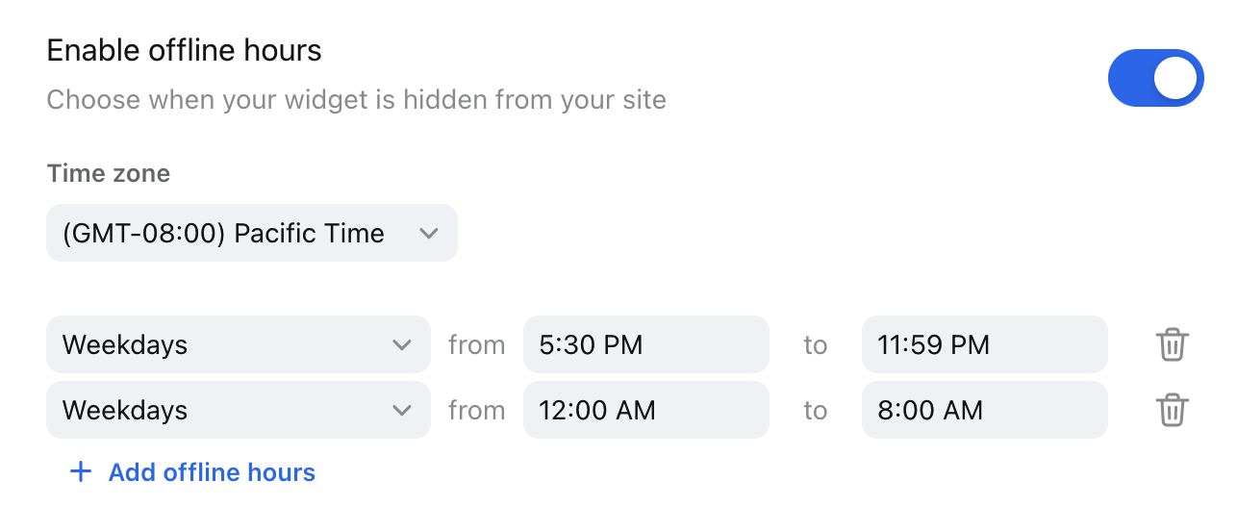Click the Time zone label
The image size is (1237, 506).
click(109, 173)
